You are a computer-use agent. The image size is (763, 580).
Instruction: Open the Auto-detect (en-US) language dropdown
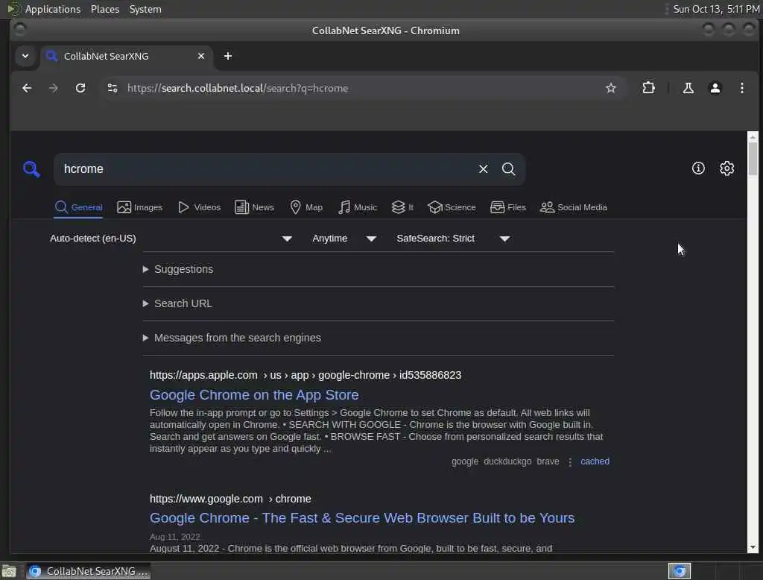[x=171, y=239]
